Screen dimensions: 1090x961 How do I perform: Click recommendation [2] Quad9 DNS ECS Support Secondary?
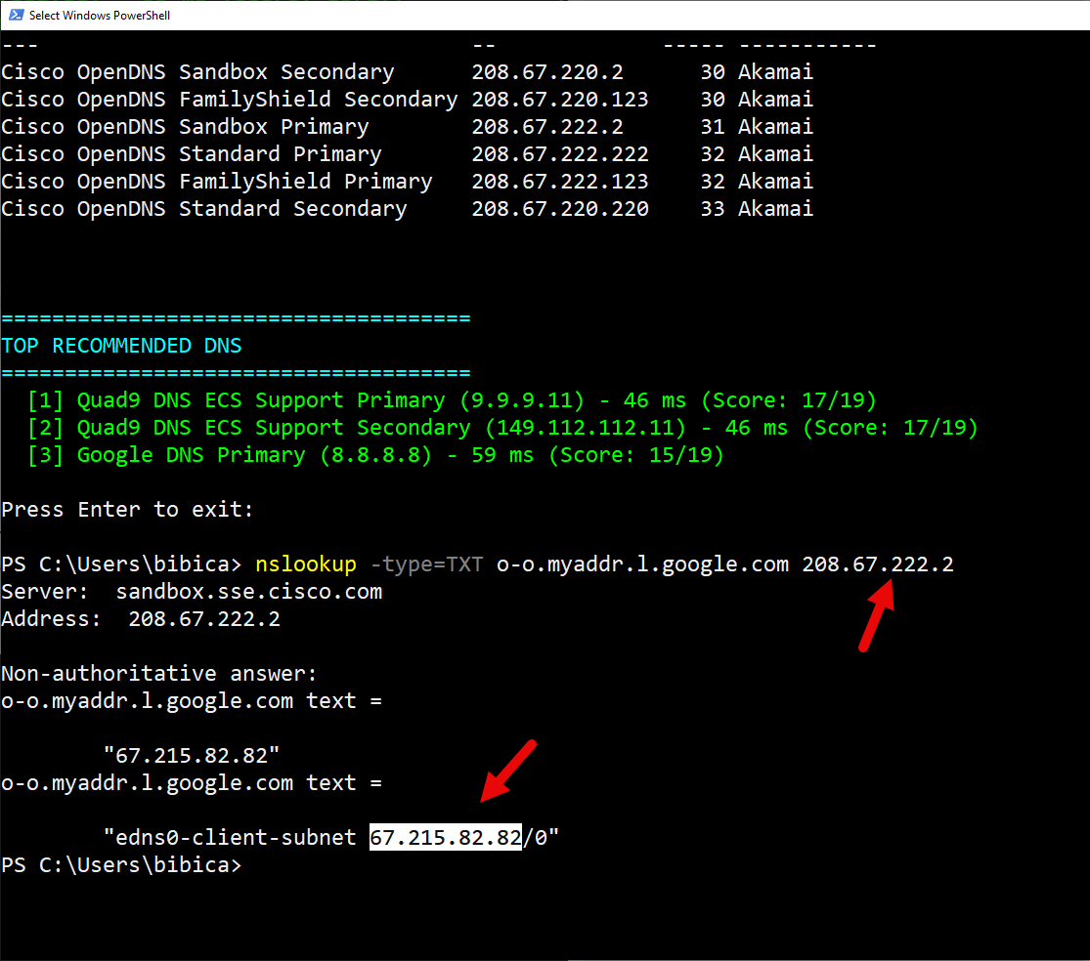tap(502, 428)
